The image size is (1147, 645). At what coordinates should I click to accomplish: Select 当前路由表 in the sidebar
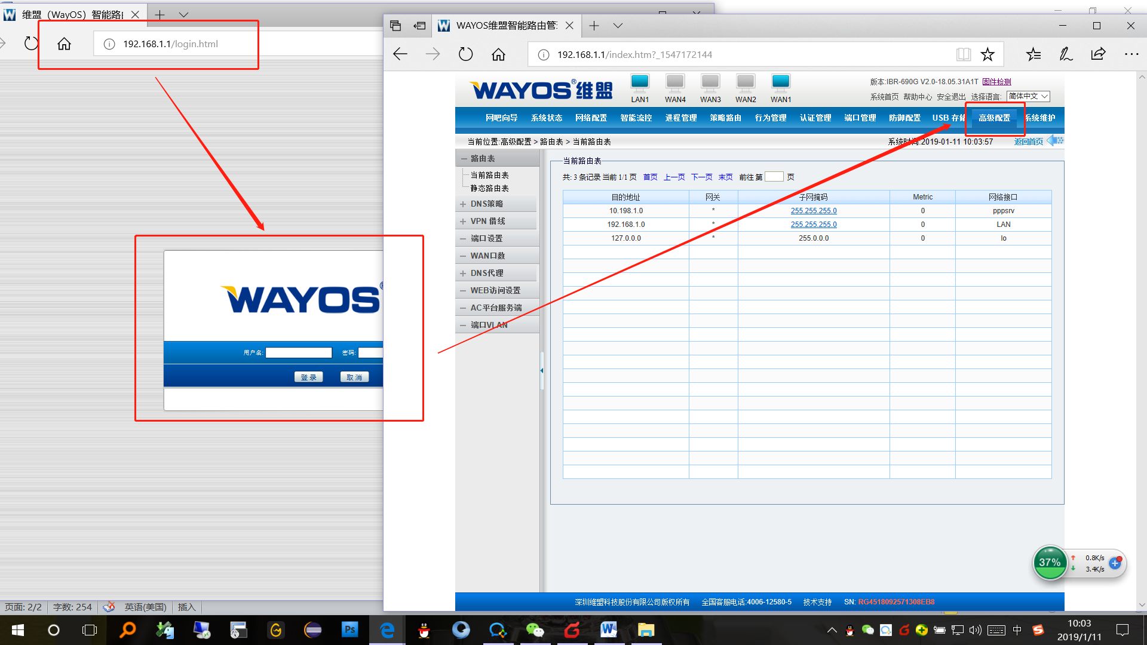489,175
